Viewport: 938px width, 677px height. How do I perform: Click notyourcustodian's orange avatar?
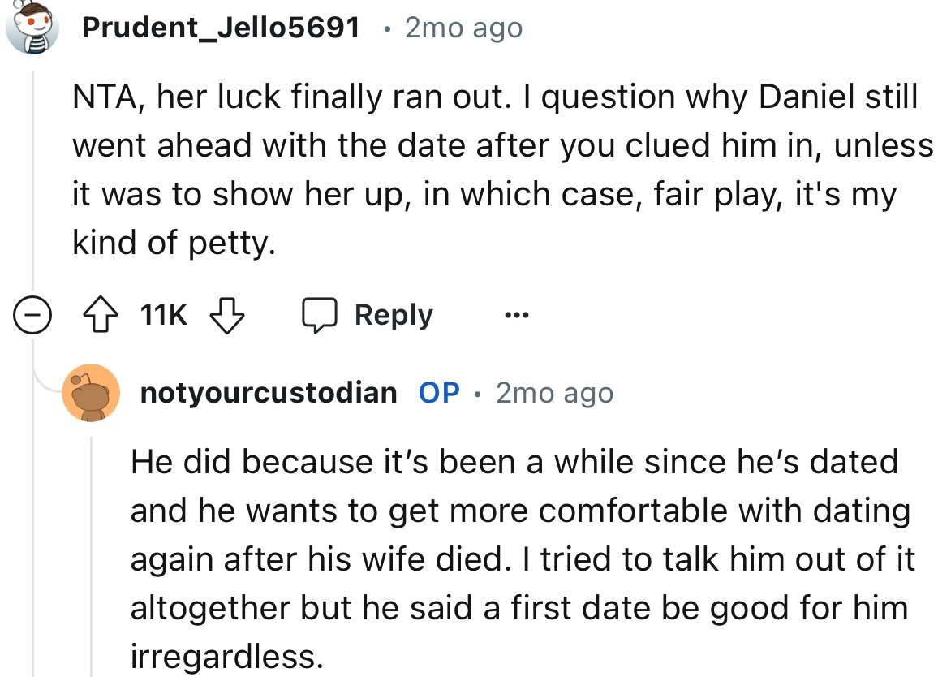pyautogui.click(x=92, y=393)
